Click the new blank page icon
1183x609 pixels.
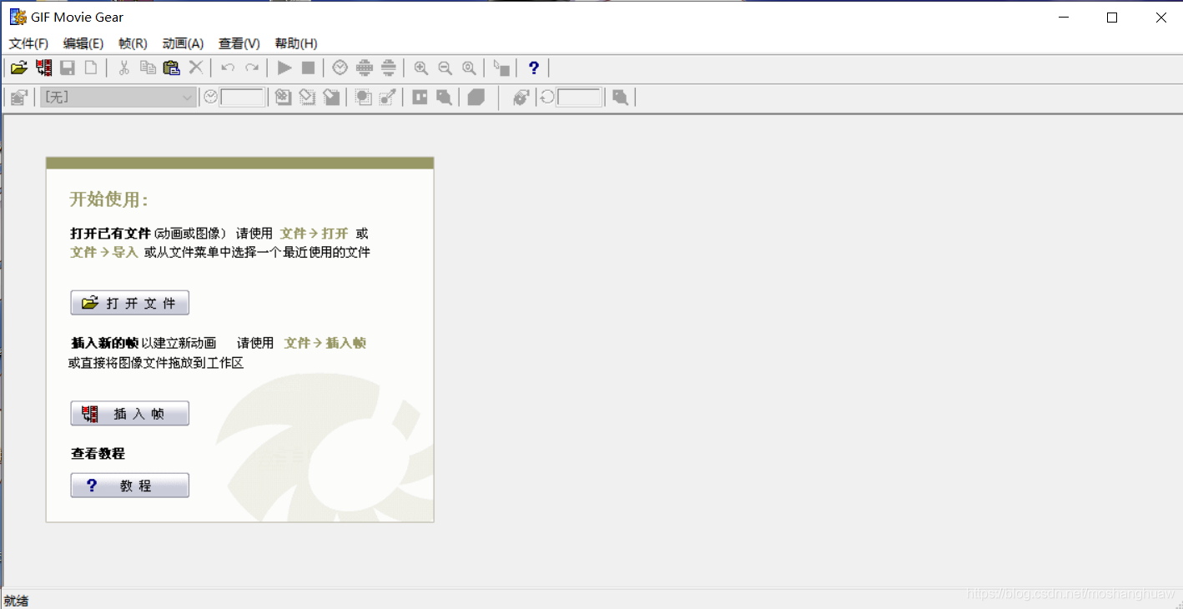[x=91, y=68]
